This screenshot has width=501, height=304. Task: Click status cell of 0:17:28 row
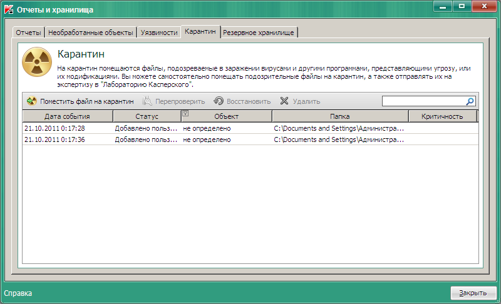point(146,128)
